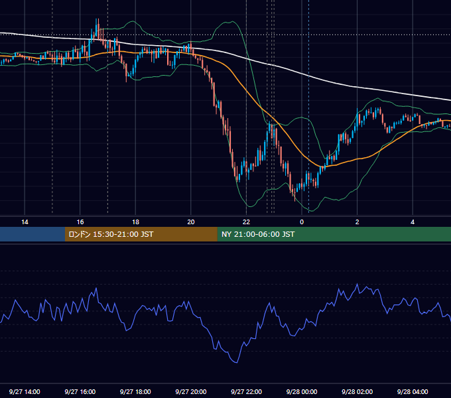Click the blue session bar before London
This screenshot has width=451, height=398.
pos(32,234)
